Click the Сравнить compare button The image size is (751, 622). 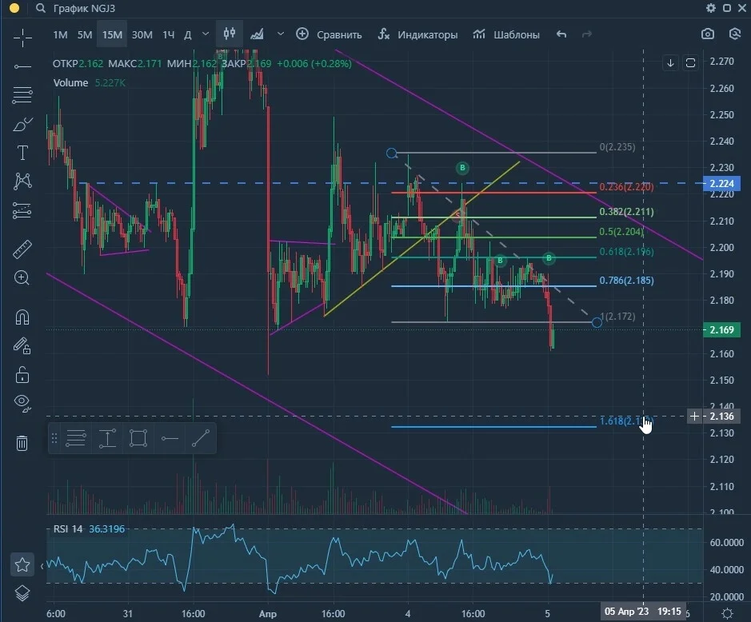[329, 34]
